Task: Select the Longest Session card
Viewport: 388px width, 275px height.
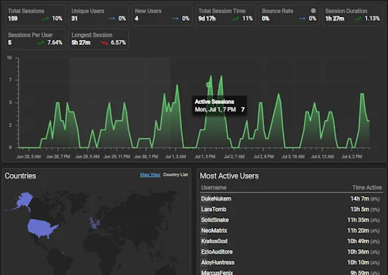Action: (99, 39)
